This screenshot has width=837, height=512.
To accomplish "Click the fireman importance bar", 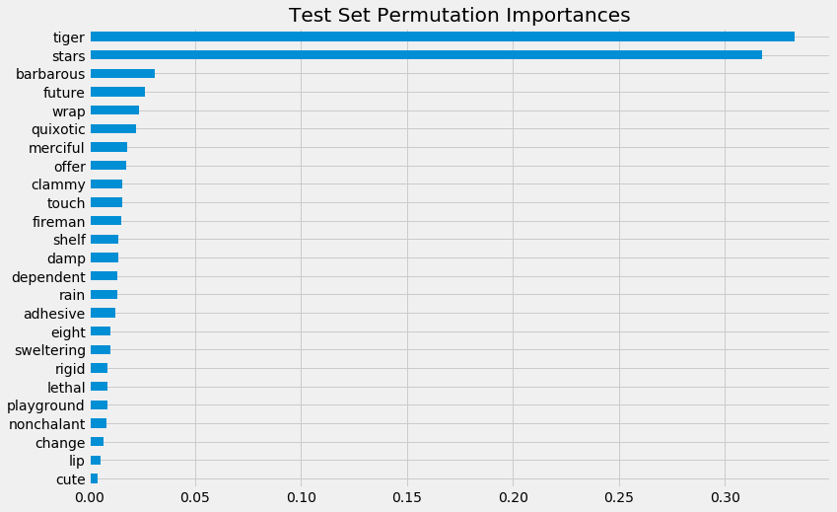I will tap(105, 221).
